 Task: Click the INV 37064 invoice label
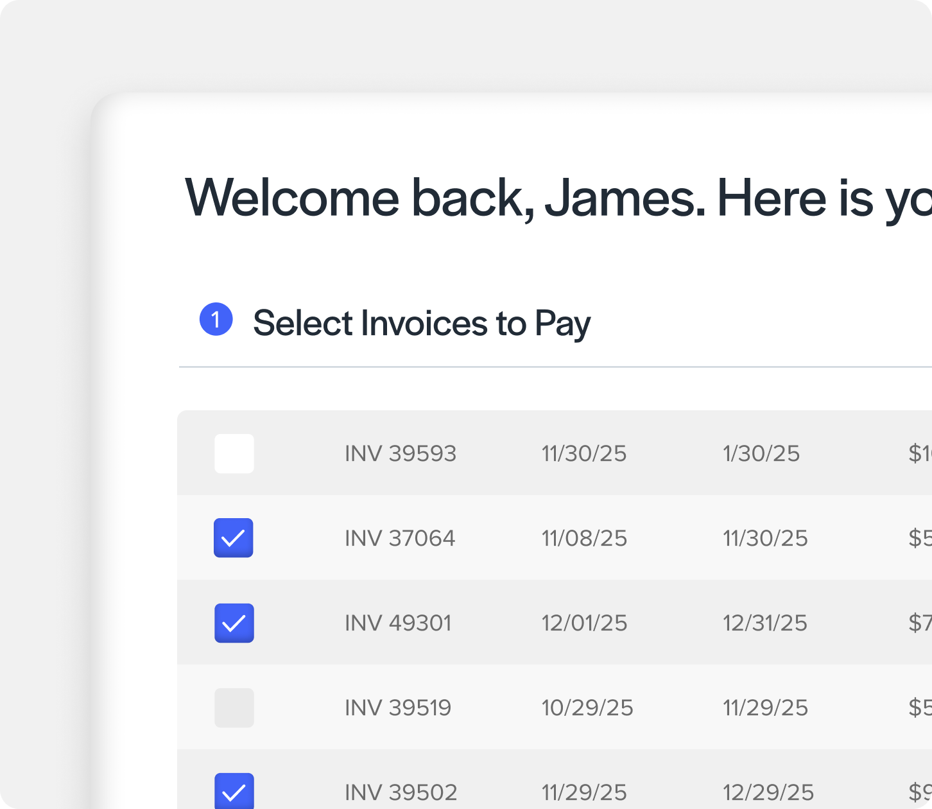(400, 538)
